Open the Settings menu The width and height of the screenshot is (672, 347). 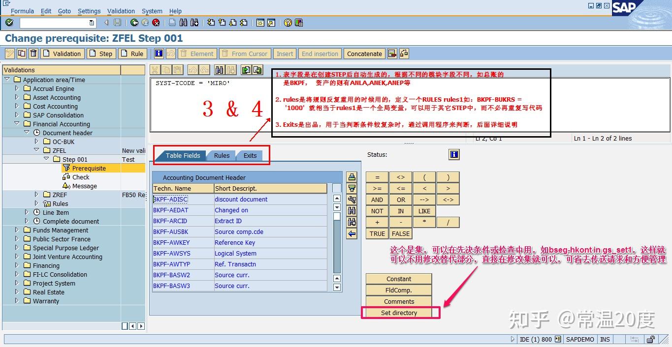click(x=89, y=11)
